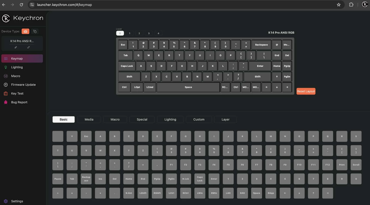Open the Macro keycode tab
This screenshot has width=370, height=205.
[115, 119]
